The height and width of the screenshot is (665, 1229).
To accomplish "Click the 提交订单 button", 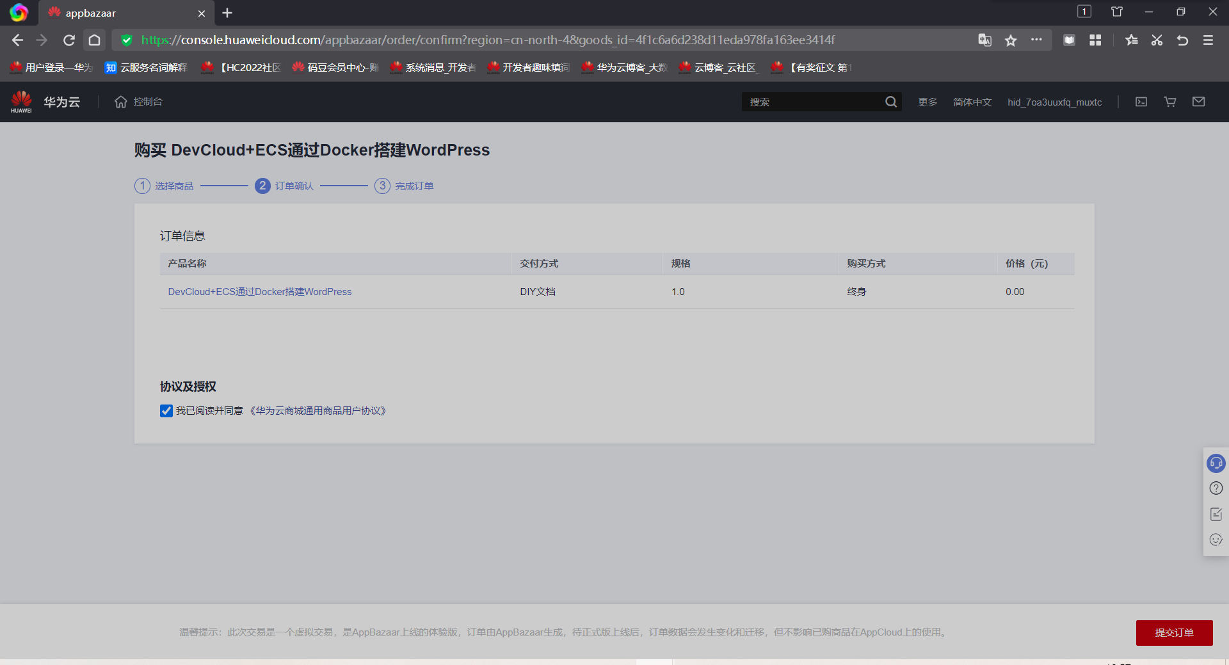I will (x=1175, y=633).
